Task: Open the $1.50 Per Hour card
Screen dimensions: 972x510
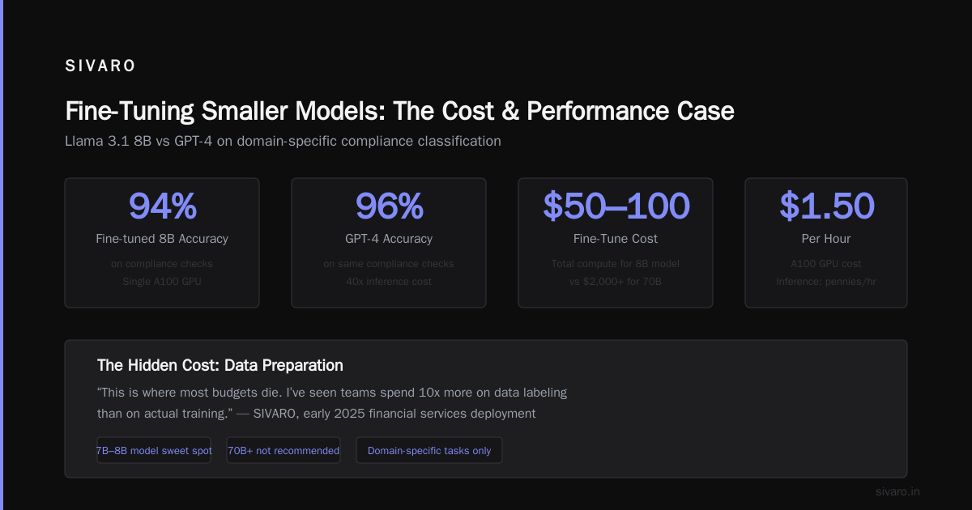Action: click(x=826, y=243)
